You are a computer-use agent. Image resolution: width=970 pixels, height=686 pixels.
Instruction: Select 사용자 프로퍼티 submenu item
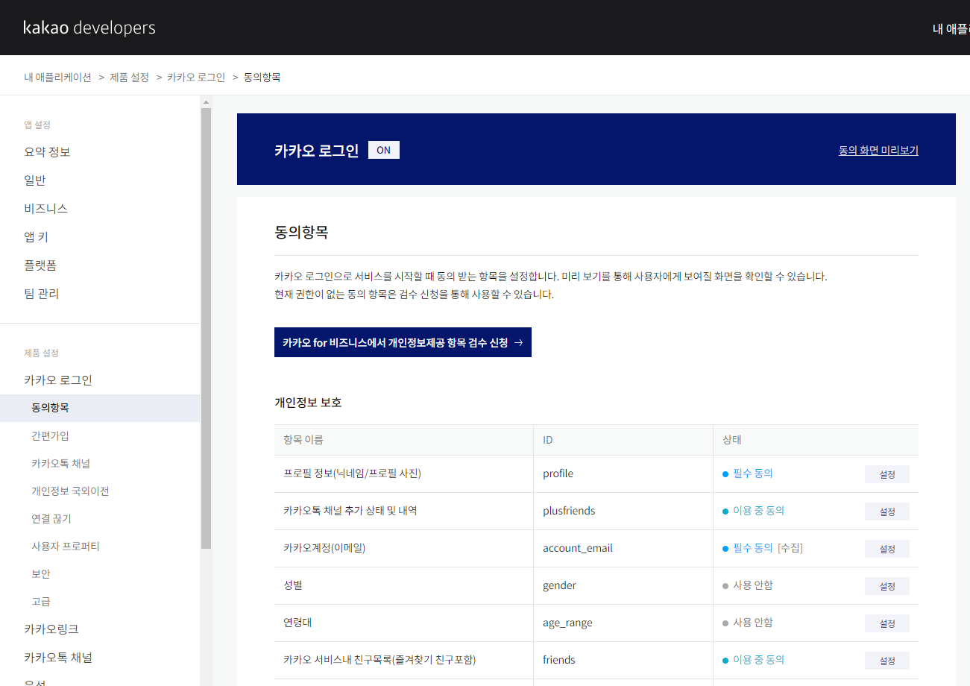66,546
